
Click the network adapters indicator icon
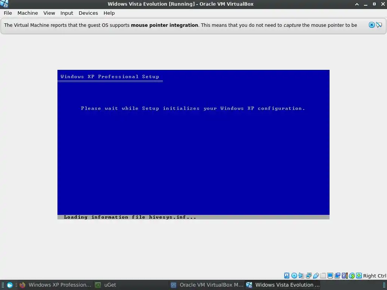[x=308, y=275]
